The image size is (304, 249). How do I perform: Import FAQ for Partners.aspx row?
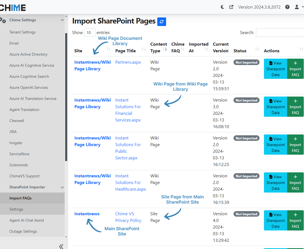pyautogui.click(x=295, y=69)
